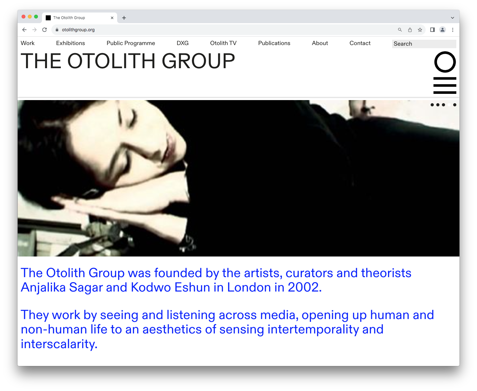This screenshot has height=391, width=477.
Task: Open a new browser tab
Action: 124,18
